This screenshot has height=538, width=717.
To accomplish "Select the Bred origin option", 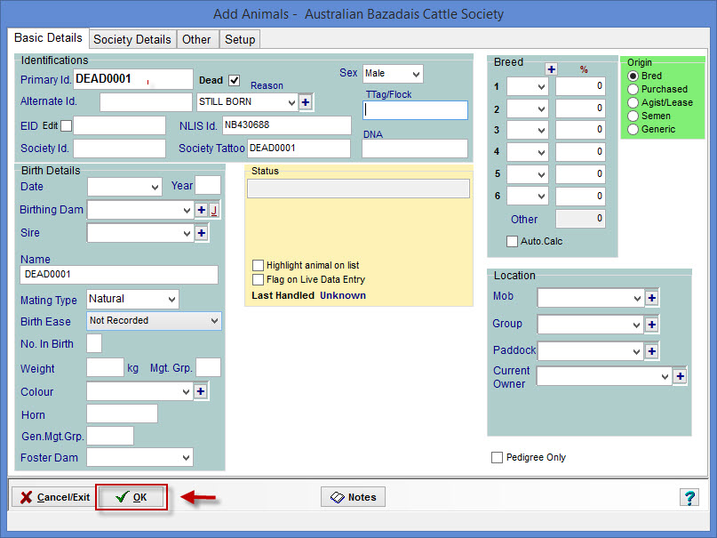I will (x=633, y=76).
